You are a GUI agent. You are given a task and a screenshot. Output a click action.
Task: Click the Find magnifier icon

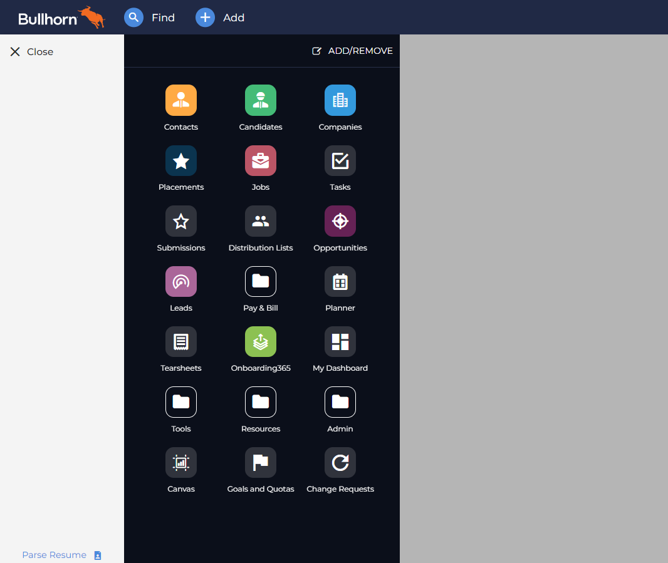coord(133,18)
